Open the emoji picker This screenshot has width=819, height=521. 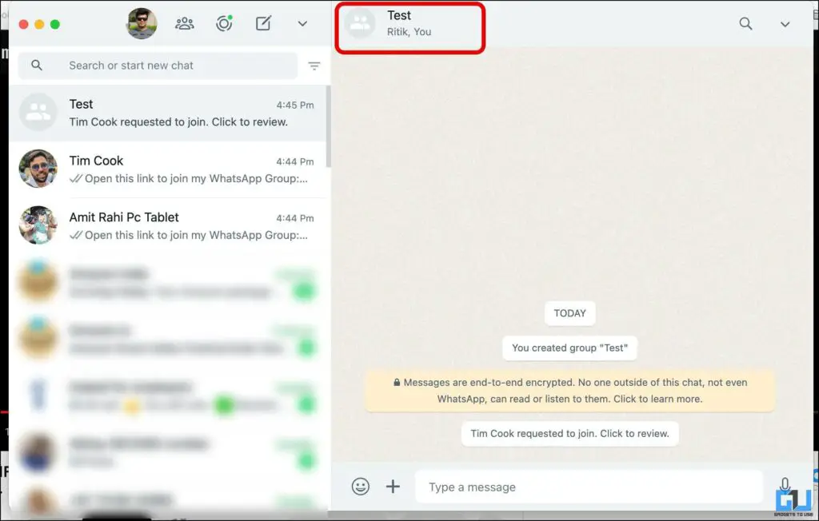pos(361,487)
